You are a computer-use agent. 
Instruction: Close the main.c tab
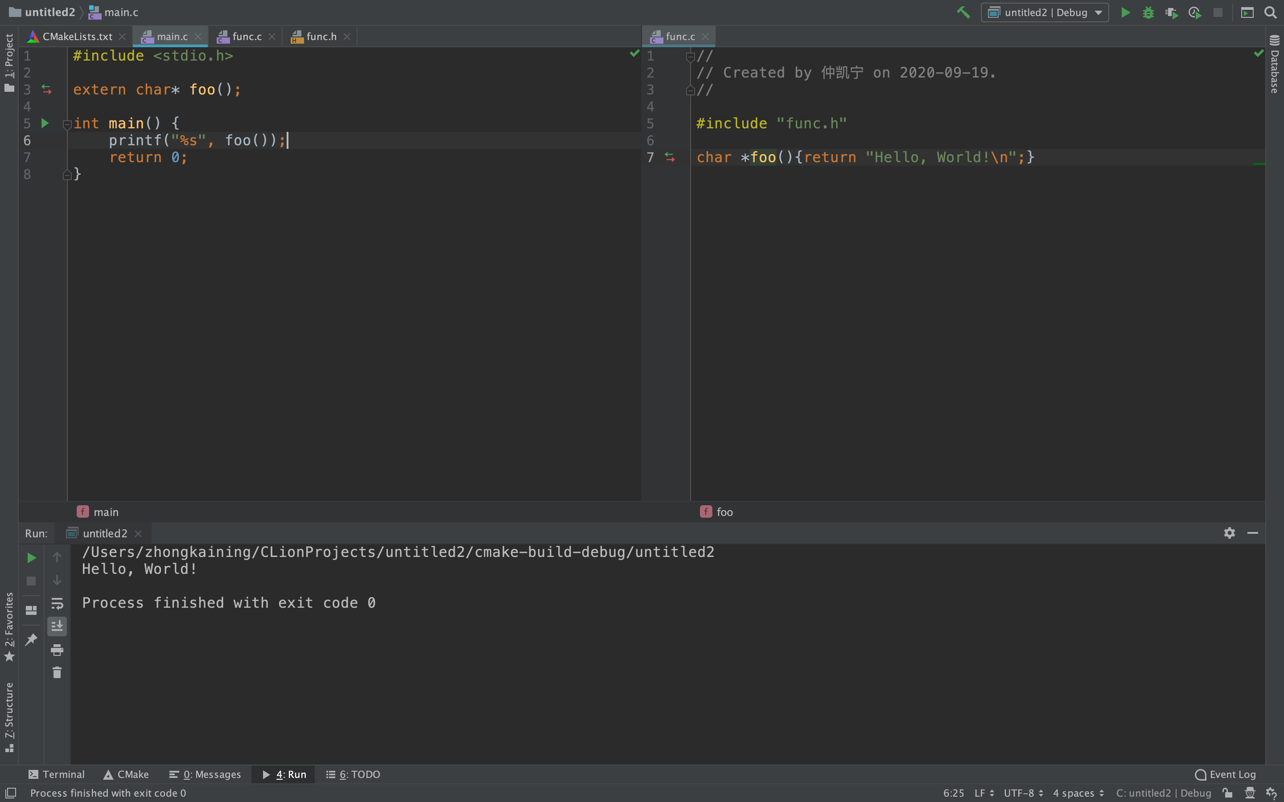(x=198, y=37)
